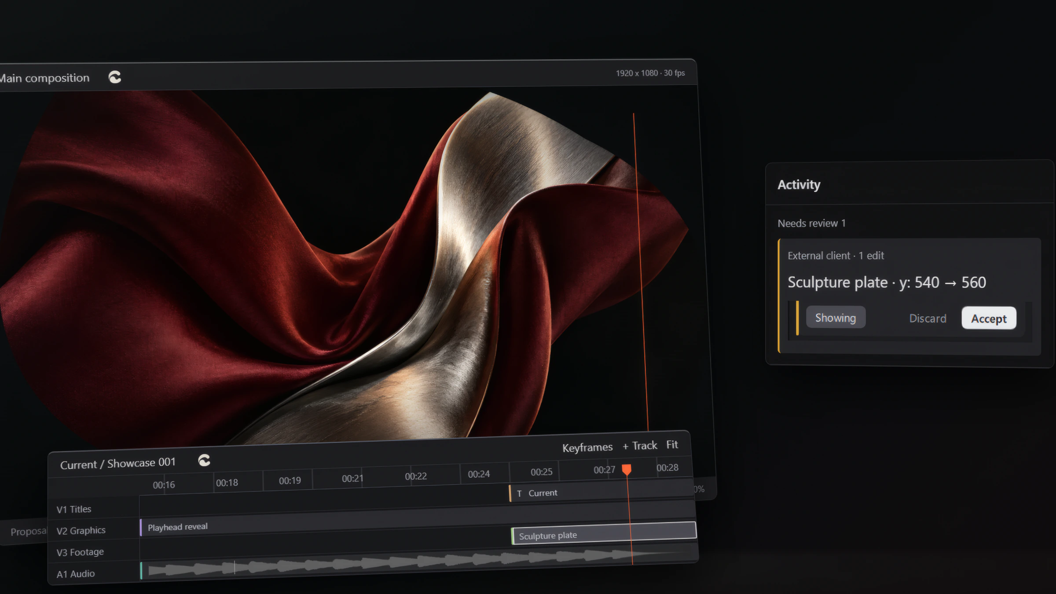Click the External client · 1 edit label
The image size is (1056, 594).
pyautogui.click(x=836, y=255)
